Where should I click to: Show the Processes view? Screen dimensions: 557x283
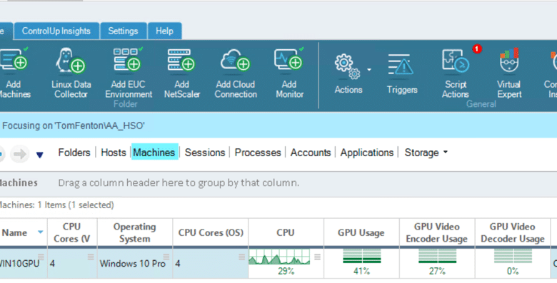(x=258, y=153)
